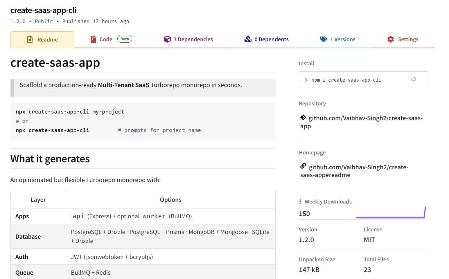The image size is (449, 279).
Task: View the 0 Dependents tab
Action: 266,39
